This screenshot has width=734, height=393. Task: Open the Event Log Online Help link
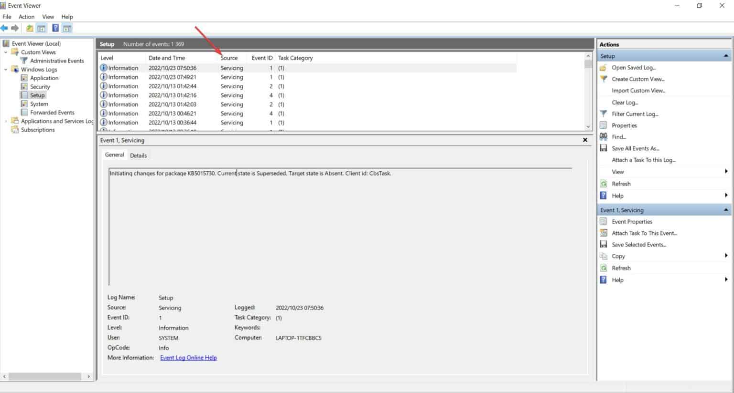(x=188, y=357)
